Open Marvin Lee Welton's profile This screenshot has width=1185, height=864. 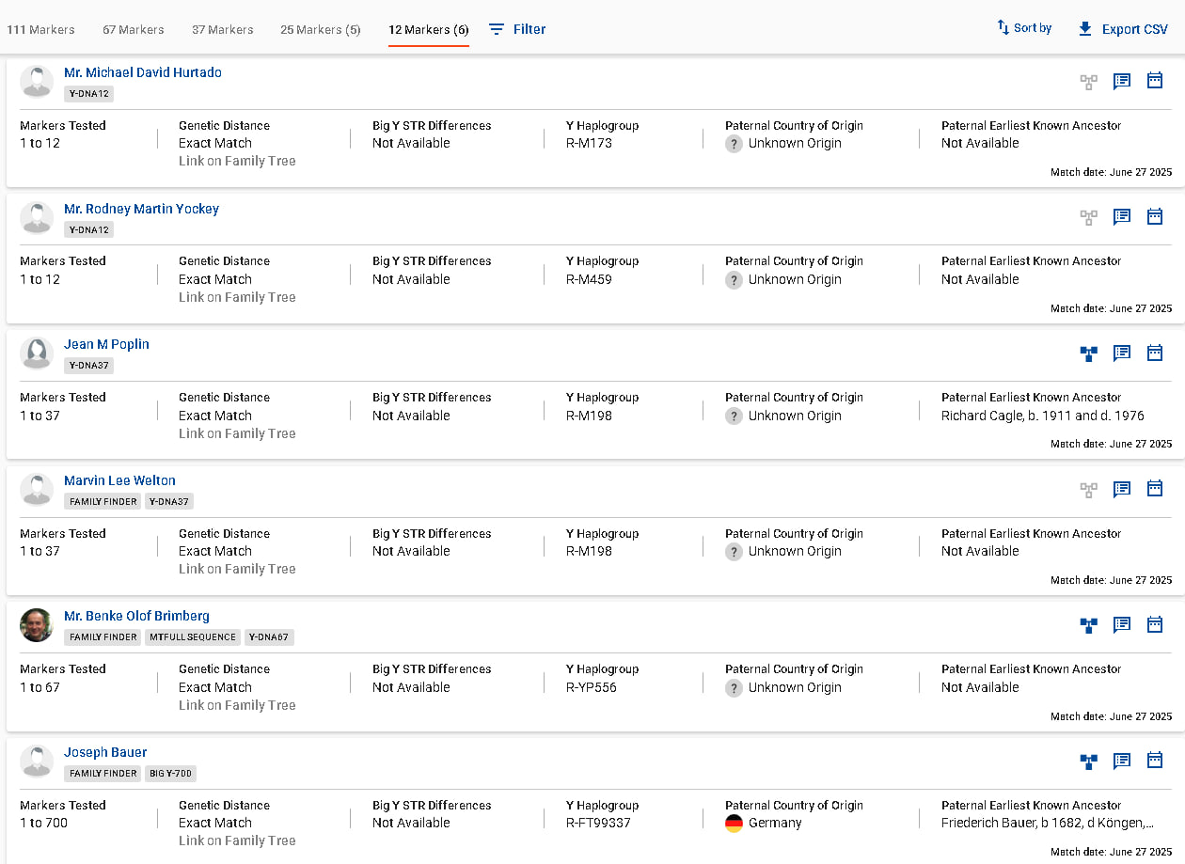pos(119,480)
